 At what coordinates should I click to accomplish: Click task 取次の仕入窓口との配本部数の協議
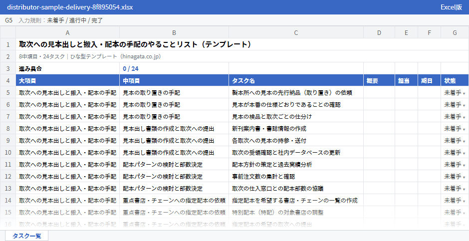coord(296,189)
